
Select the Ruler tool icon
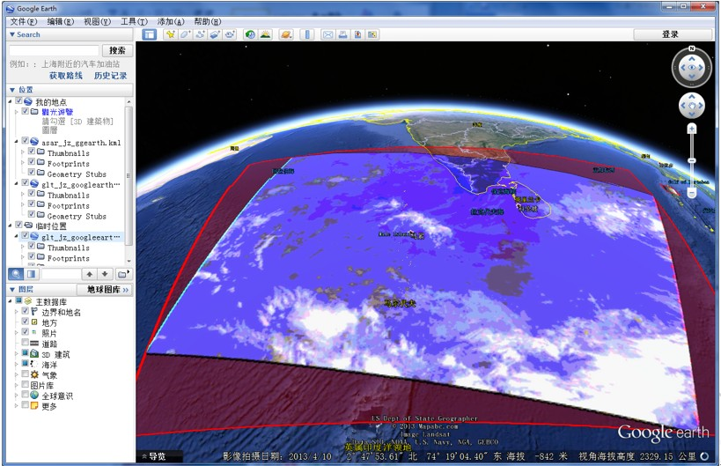(307, 34)
